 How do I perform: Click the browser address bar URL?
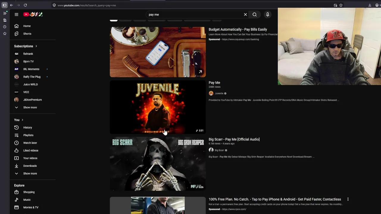(x=87, y=5)
